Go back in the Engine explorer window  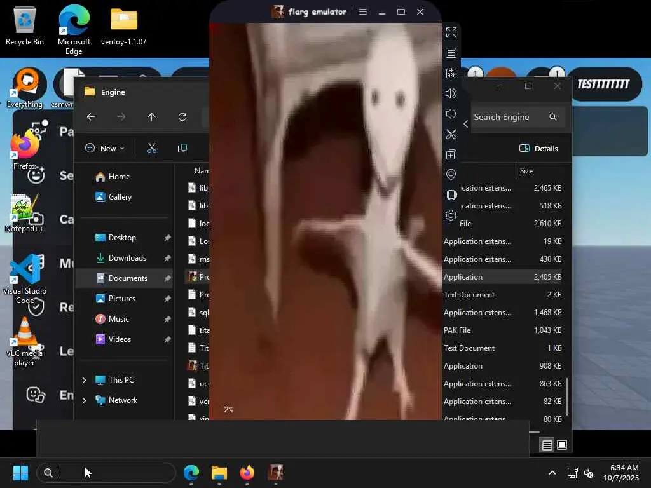pos(91,117)
